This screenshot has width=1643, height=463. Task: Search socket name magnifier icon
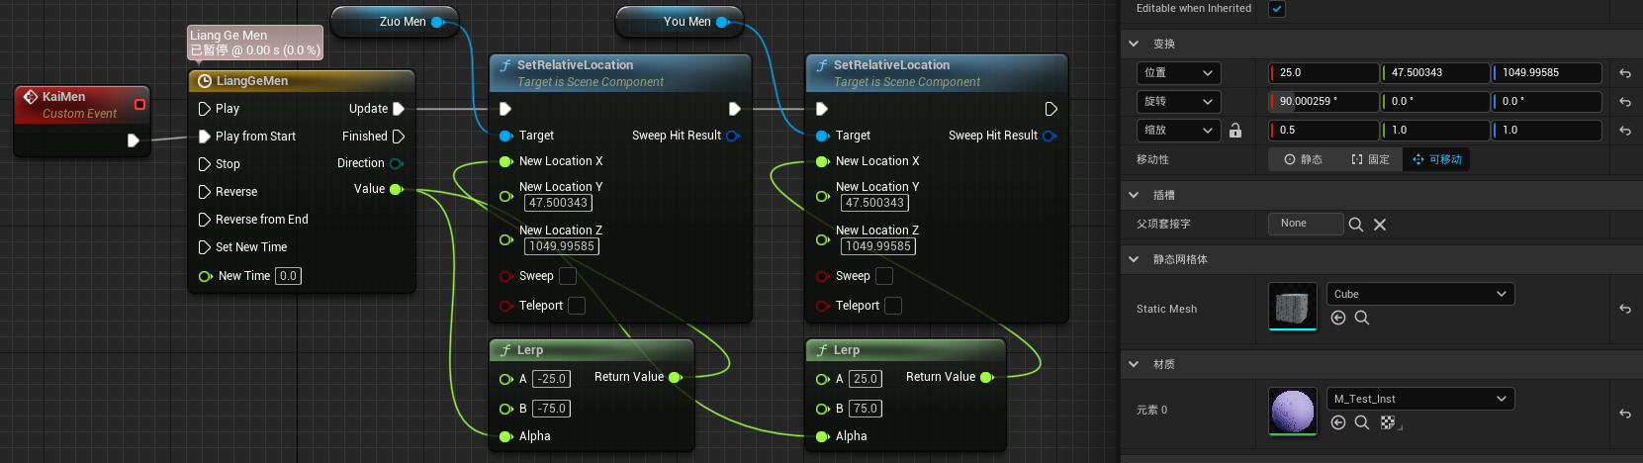coord(1356,225)
